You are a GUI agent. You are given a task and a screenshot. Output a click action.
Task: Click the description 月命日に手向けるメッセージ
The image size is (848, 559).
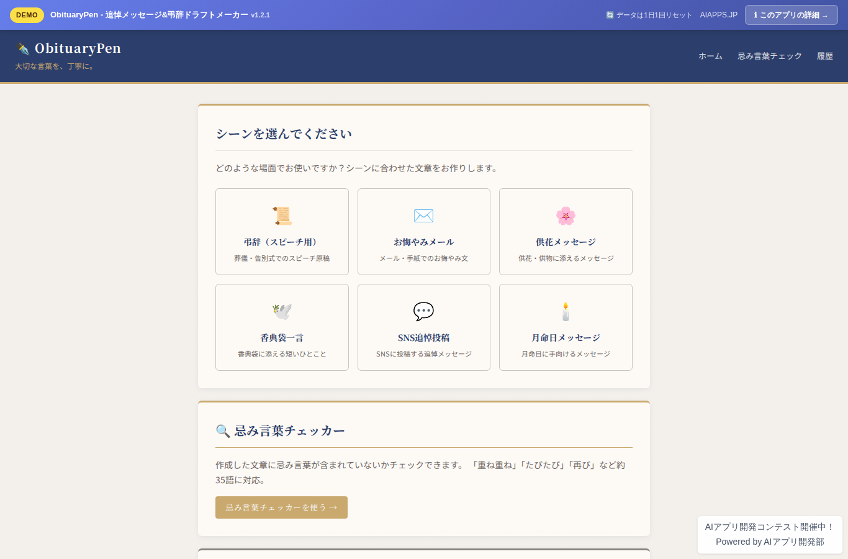point(566,354)
